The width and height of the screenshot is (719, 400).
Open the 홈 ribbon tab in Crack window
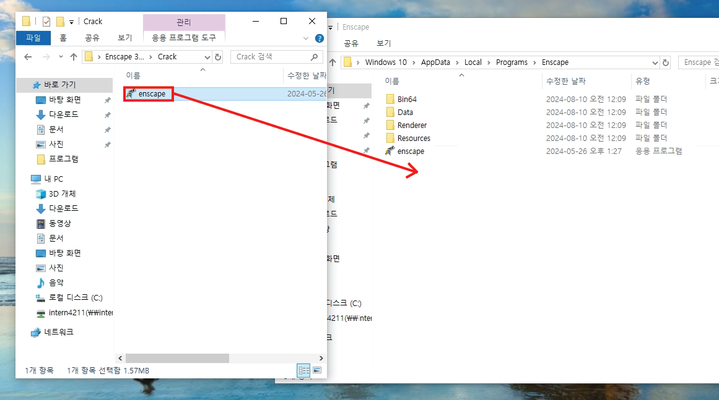pos(63,38)
